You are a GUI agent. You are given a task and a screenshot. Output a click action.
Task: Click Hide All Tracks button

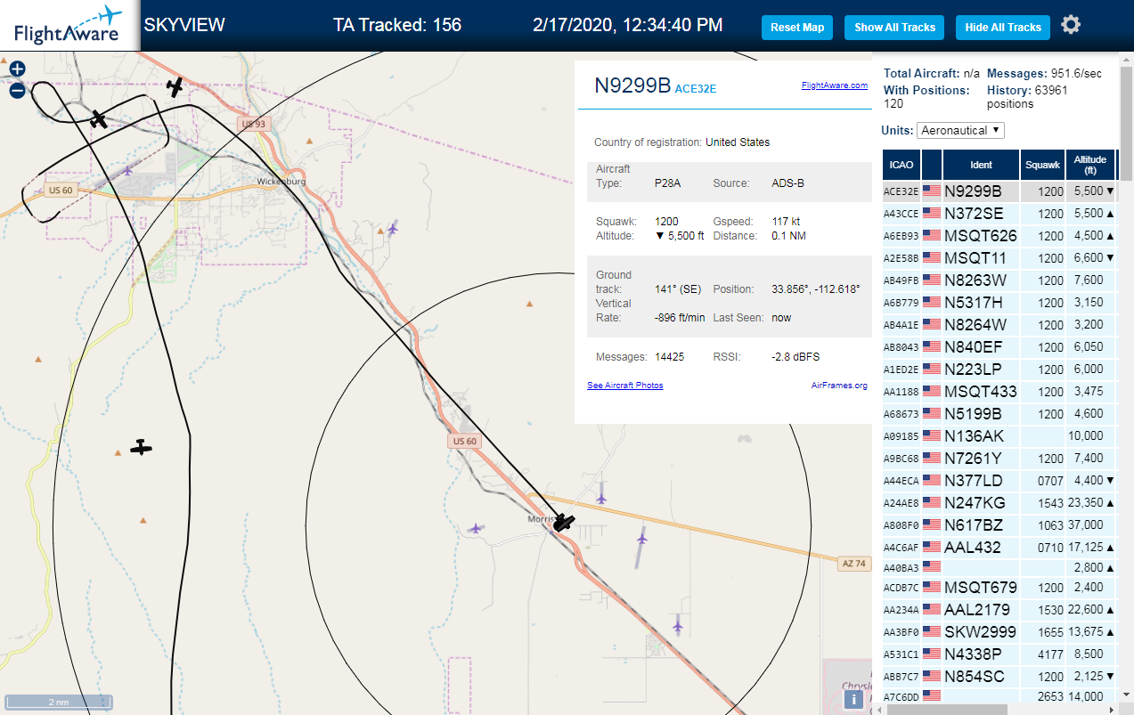pyautogui.click(x=1003, y=28)
